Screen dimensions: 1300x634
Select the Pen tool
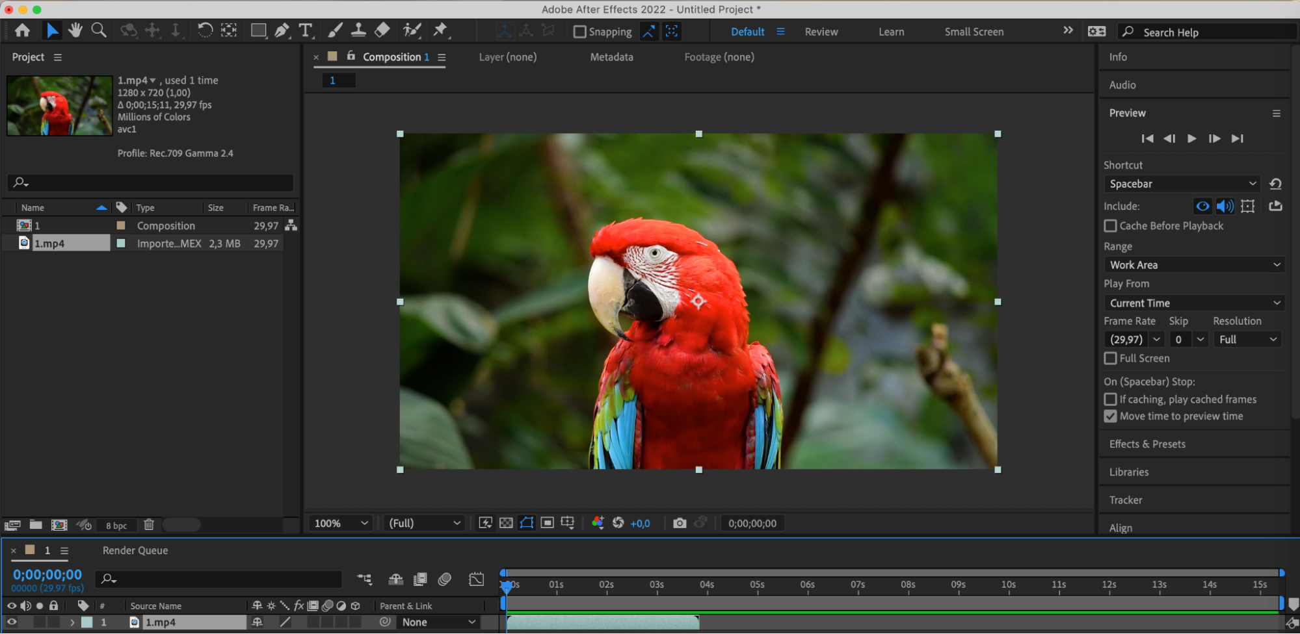coord(282,31)
